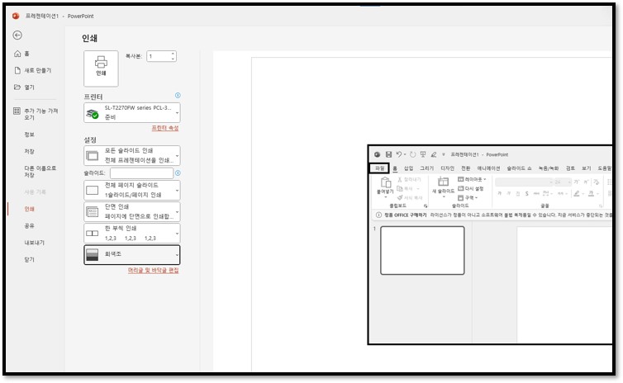Click 정품 OFFICE 구매하기 in inset notification bar

(405, 215)
